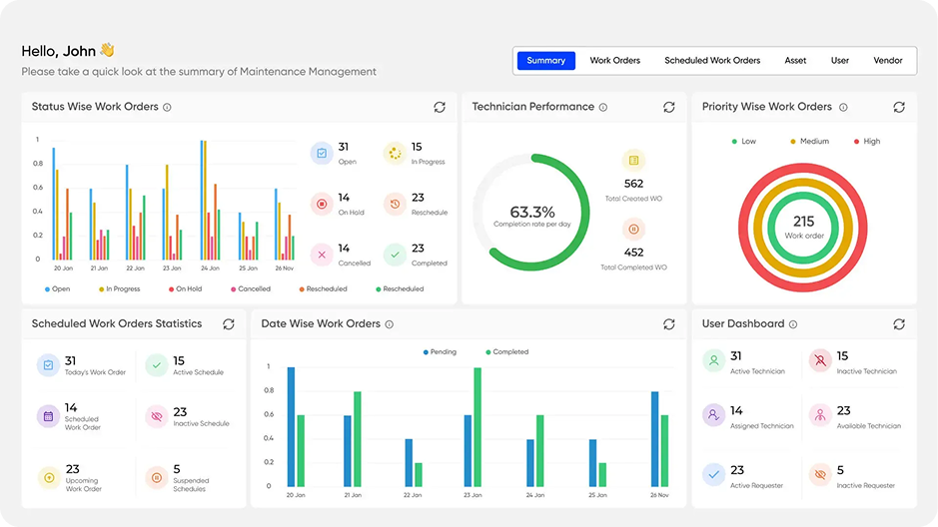Refresh the Technician Performance panel
This screenshot has width=938, height=527.
pyautogui.click(x=669, y=107)
